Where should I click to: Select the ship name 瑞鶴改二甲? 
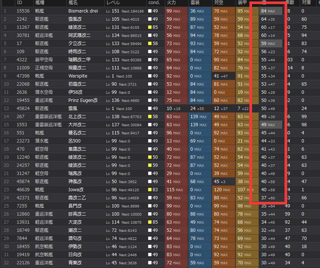tap(79, 60)
